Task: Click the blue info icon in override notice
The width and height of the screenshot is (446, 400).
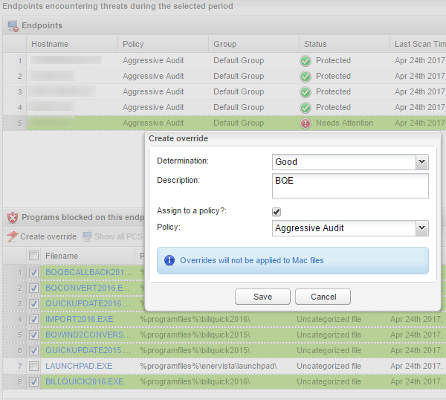Action: click(x=169, y=260)
